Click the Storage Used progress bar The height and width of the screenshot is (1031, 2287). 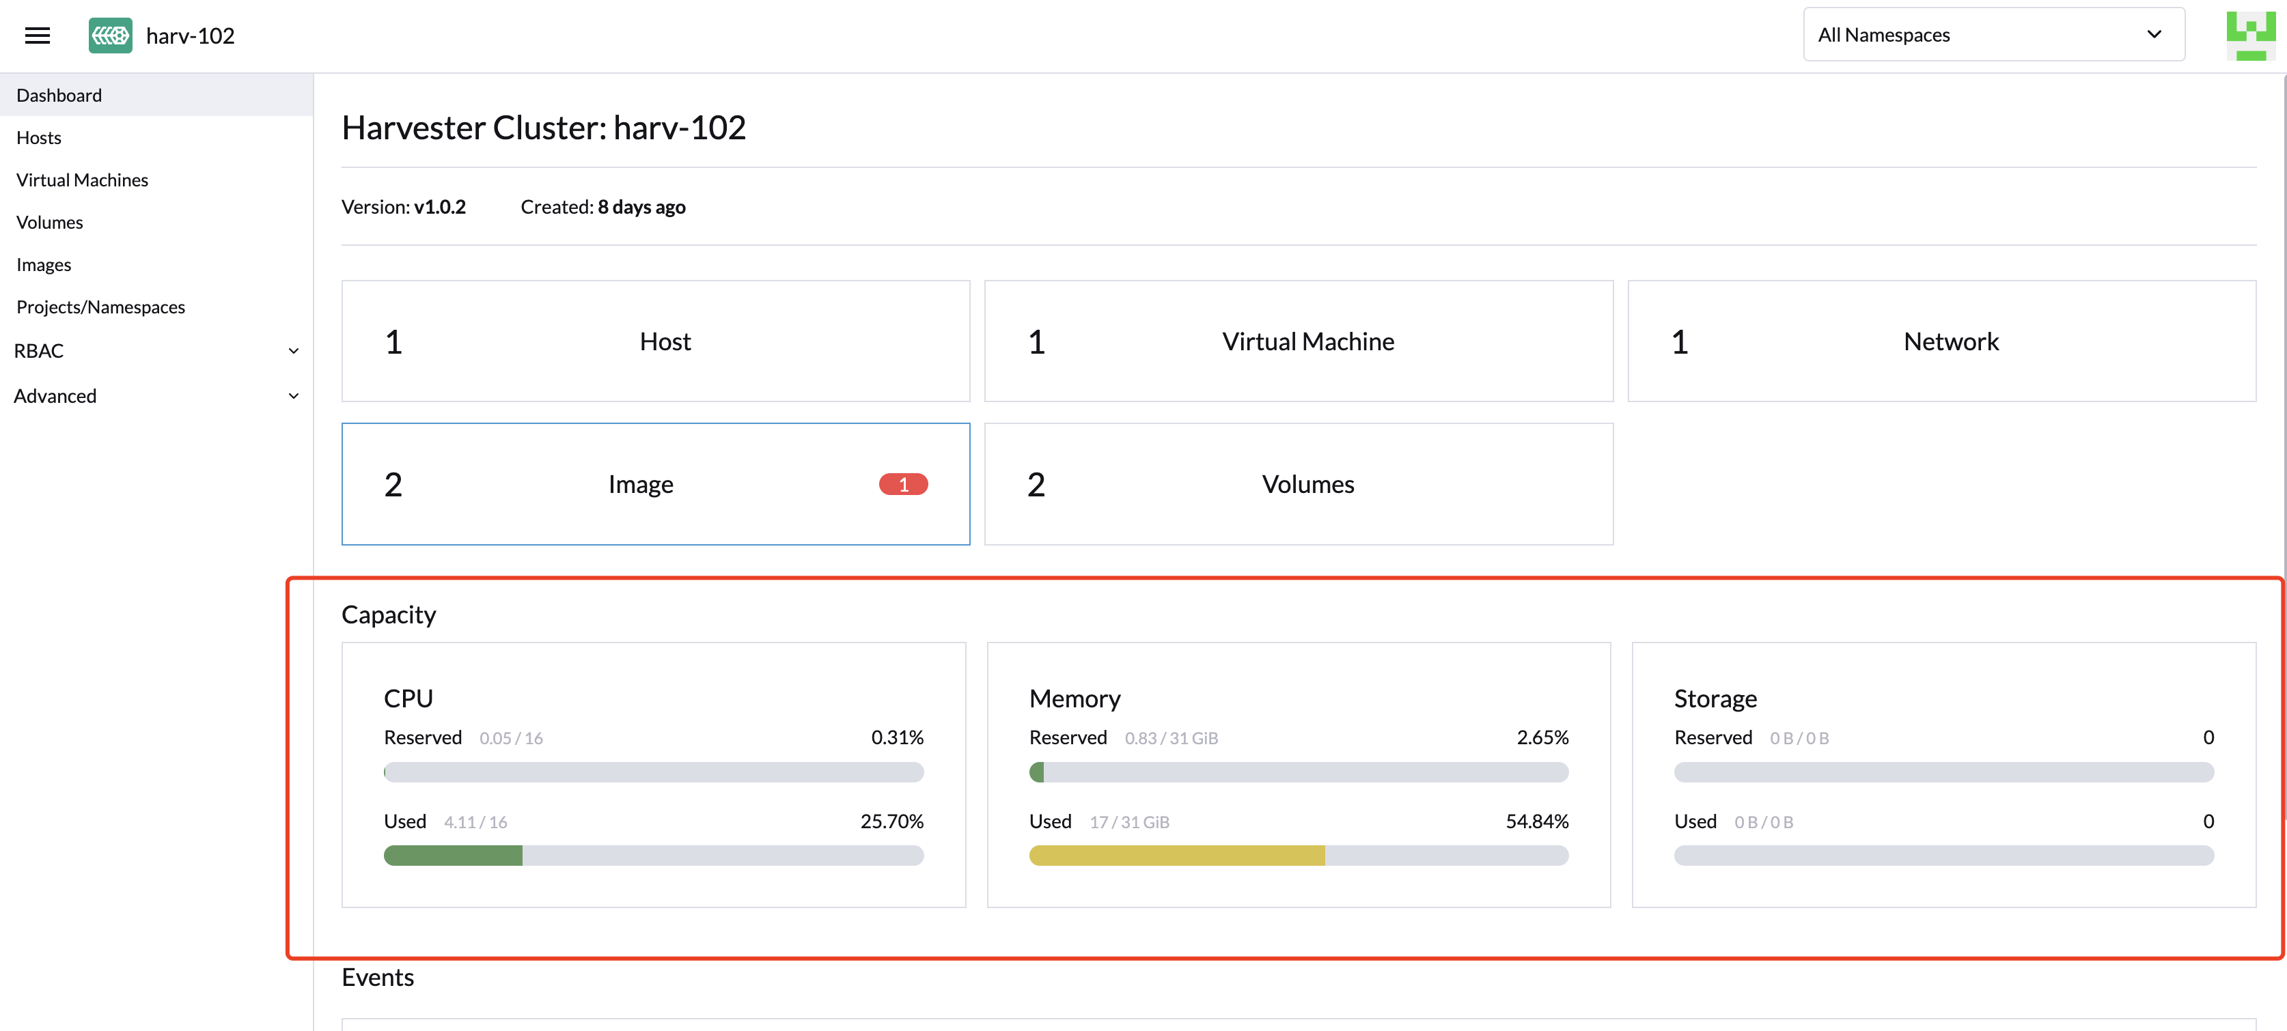coord(1943,856)
